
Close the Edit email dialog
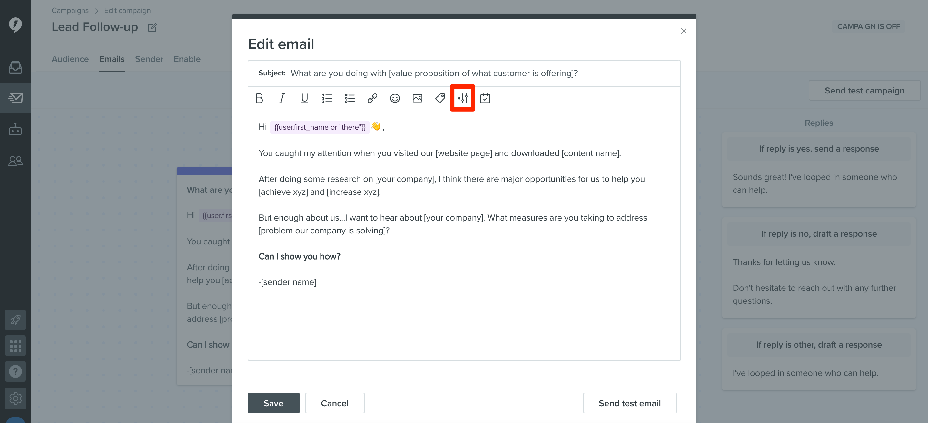683,31
